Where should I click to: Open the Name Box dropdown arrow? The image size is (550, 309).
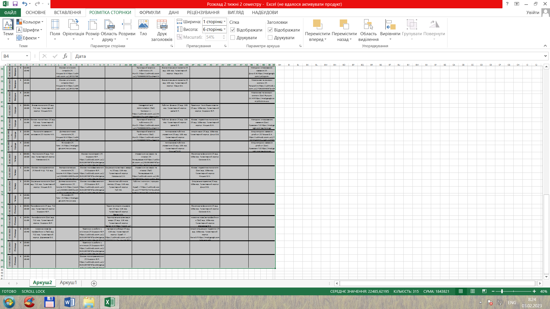coord(27,56)
